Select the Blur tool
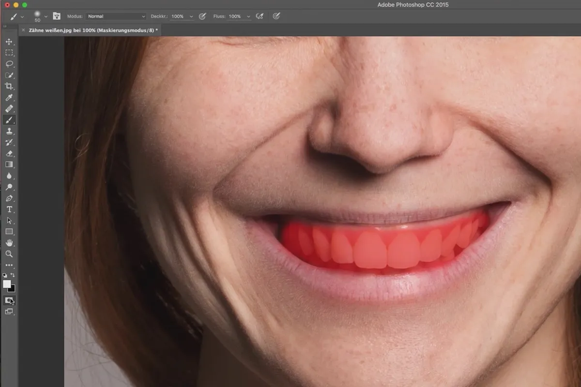This screenshot has width=581, height=387. (x=9, y=176)
